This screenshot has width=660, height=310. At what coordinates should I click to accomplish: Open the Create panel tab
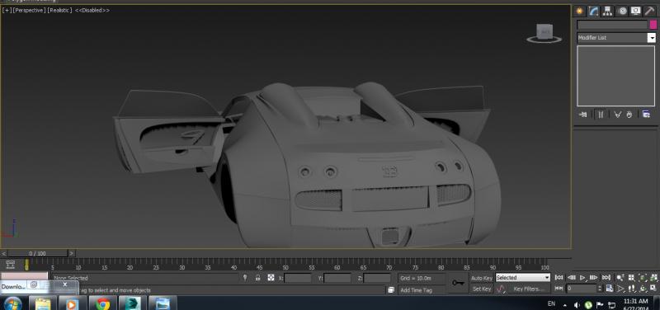pyautogui.click(x=580, y=12)
